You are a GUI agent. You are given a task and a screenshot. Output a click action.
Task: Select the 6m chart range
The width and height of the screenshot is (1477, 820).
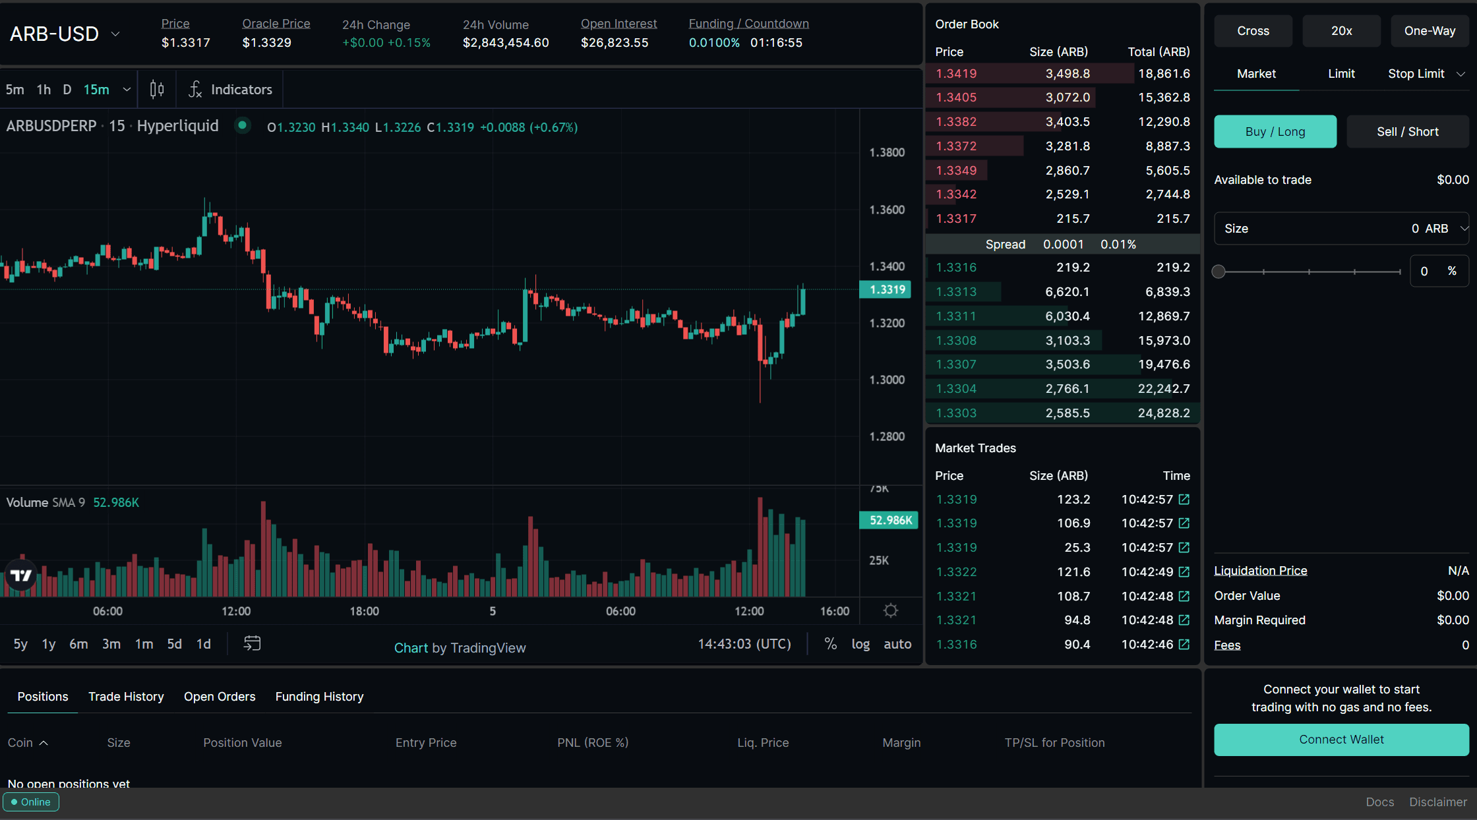tap(78, 644)
